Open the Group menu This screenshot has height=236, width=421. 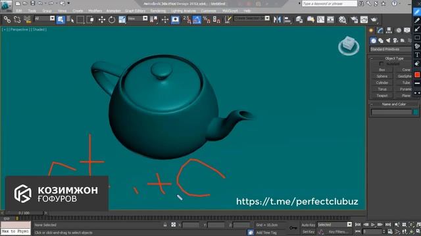click(x=47, y=11)
